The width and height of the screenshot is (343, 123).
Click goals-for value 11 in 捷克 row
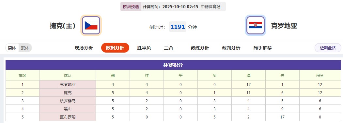click(248, 93)
